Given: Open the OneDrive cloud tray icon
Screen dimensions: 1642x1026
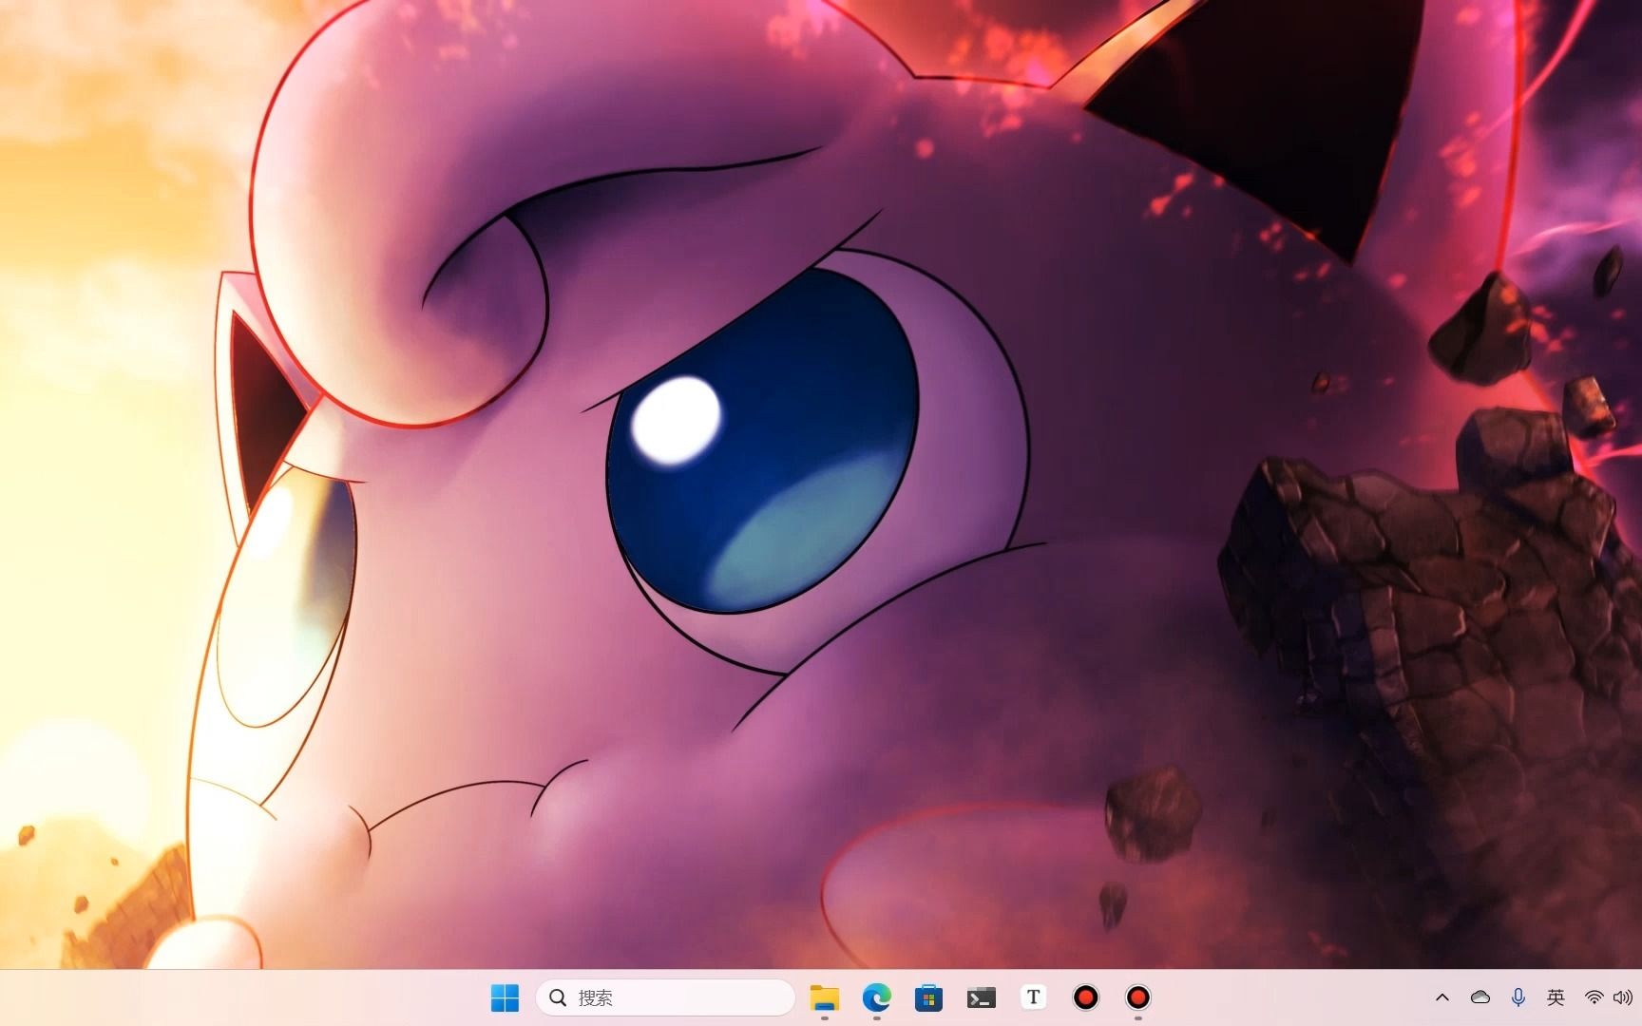Looking at the screenshot, I should (1480, 997).
